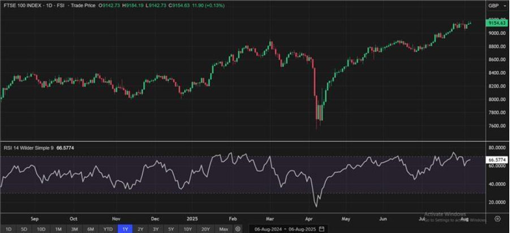The width and height of the screenshot is (511, 233).
Task: Show the Max time range
Action: click(x=224, y=229)
